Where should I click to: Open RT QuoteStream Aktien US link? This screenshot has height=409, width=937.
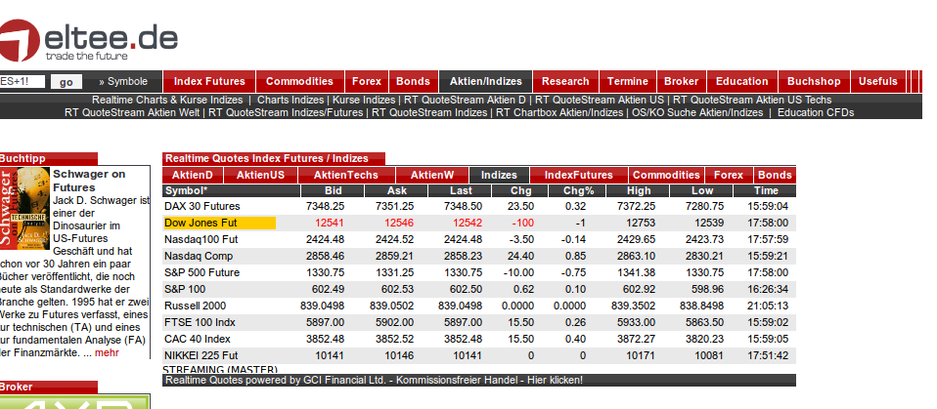pos(600,100)
